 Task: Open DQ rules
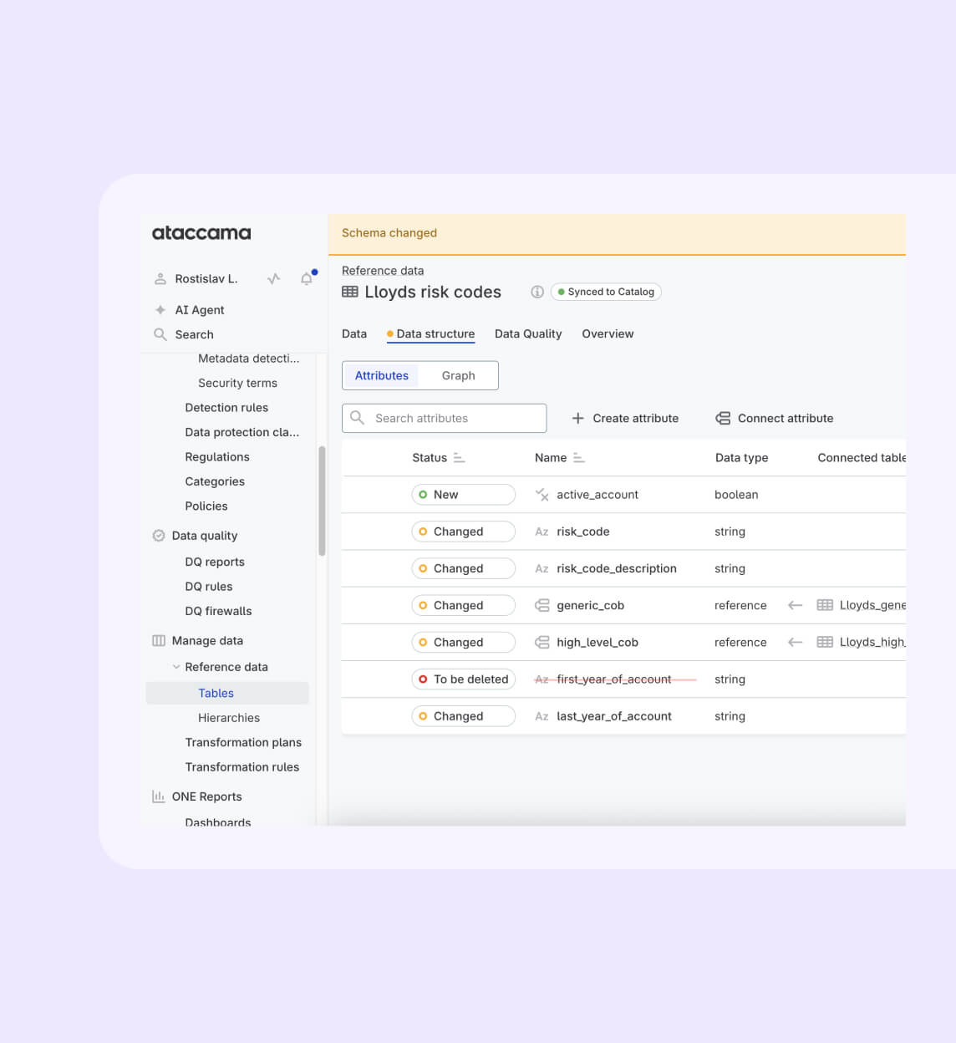coord(209,587)
